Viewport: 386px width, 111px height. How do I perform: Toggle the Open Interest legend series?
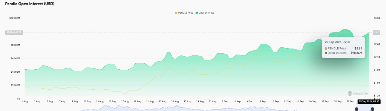click(205, 13)
